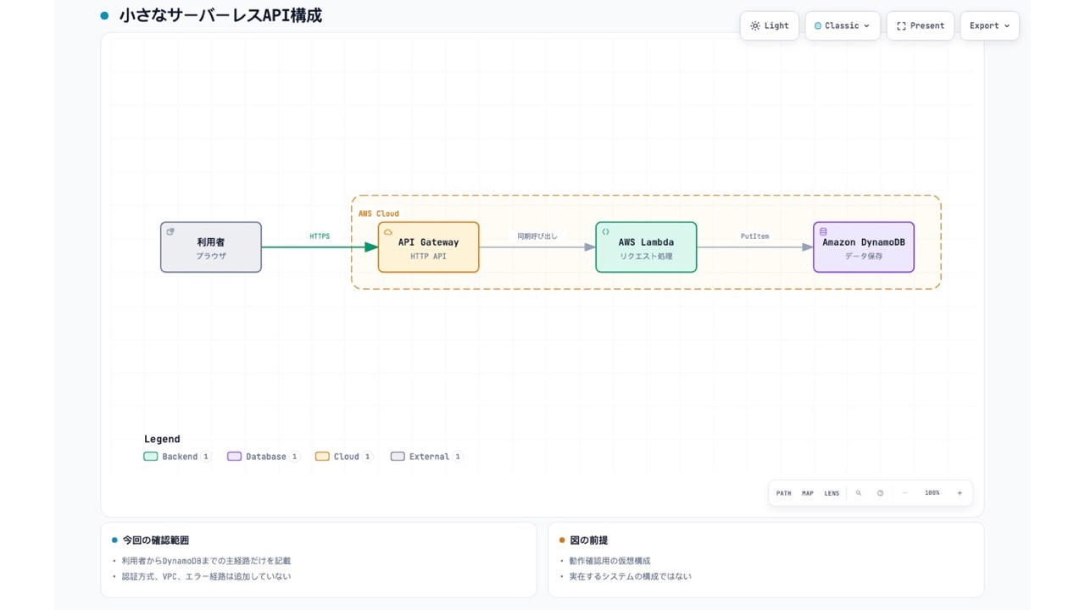Toggle Backend legend filter
Image resolution: width=1085 pixels, height=610 pixels.
pyautogui.click(x=177, y=457)
